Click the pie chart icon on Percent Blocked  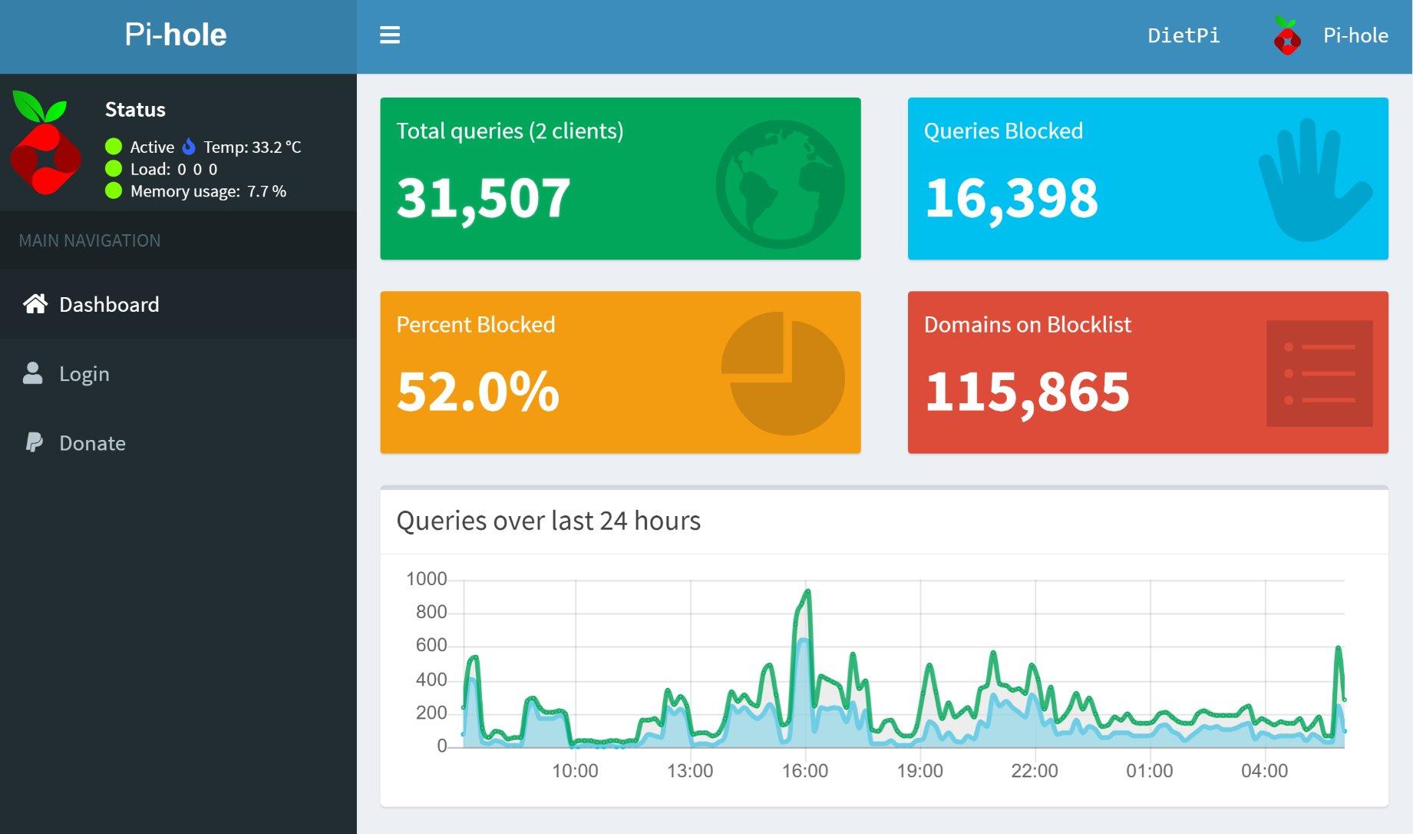782,373
